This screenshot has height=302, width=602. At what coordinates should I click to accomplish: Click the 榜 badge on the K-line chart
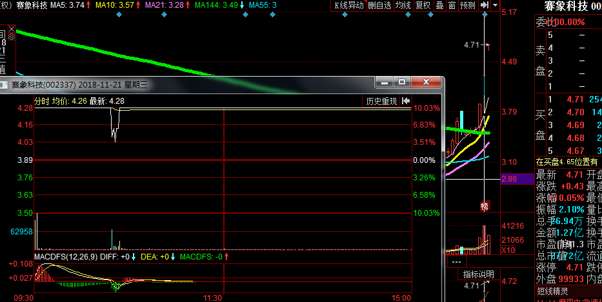(x=485, y=206)
